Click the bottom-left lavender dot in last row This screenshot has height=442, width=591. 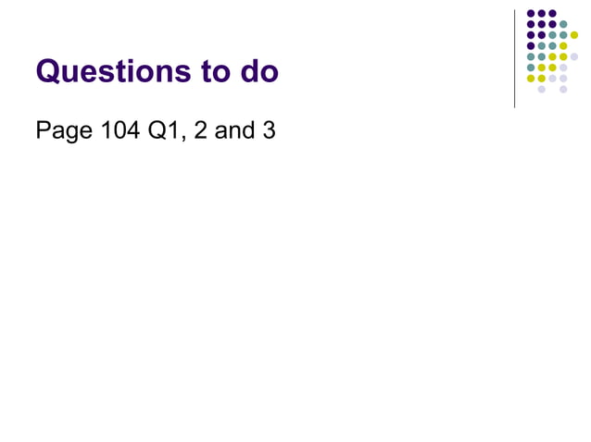[x=541, y=89]
